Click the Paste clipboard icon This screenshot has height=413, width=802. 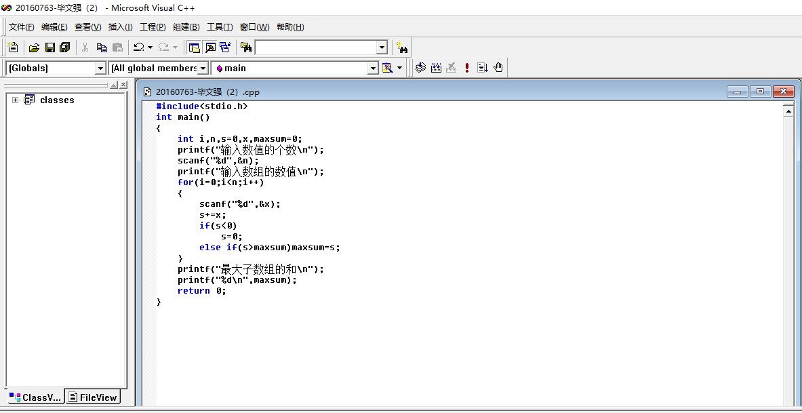tap(118, 47)
